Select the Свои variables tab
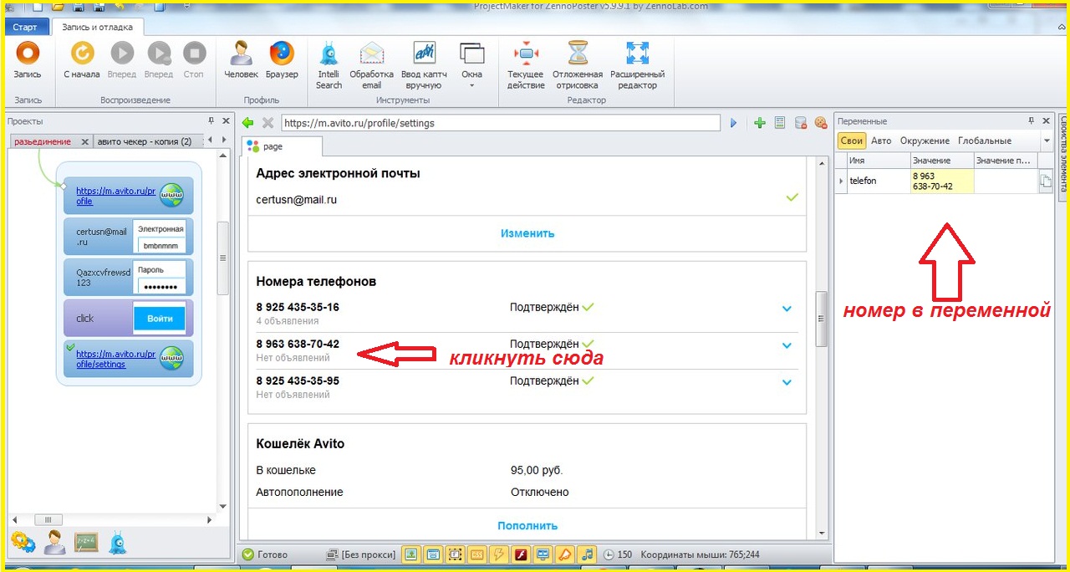Image resolution: width=1070 pixels, height=572 pixels. [x=852, y=140]
